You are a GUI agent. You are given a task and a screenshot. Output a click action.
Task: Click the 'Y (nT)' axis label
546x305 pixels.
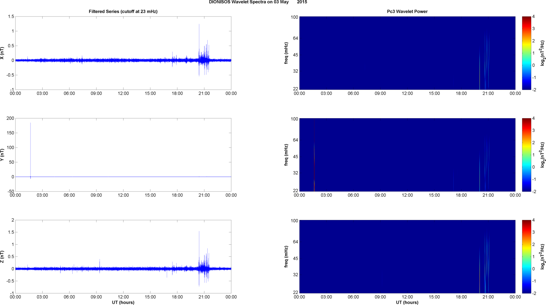2,155
